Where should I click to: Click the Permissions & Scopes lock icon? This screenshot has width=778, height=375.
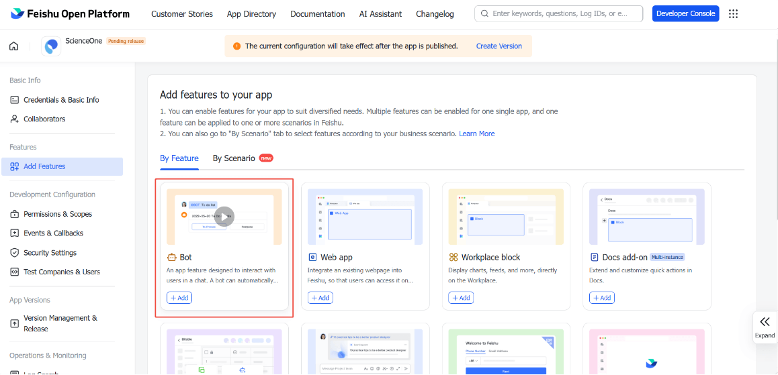pyautogui.click(x=14, y=214)
